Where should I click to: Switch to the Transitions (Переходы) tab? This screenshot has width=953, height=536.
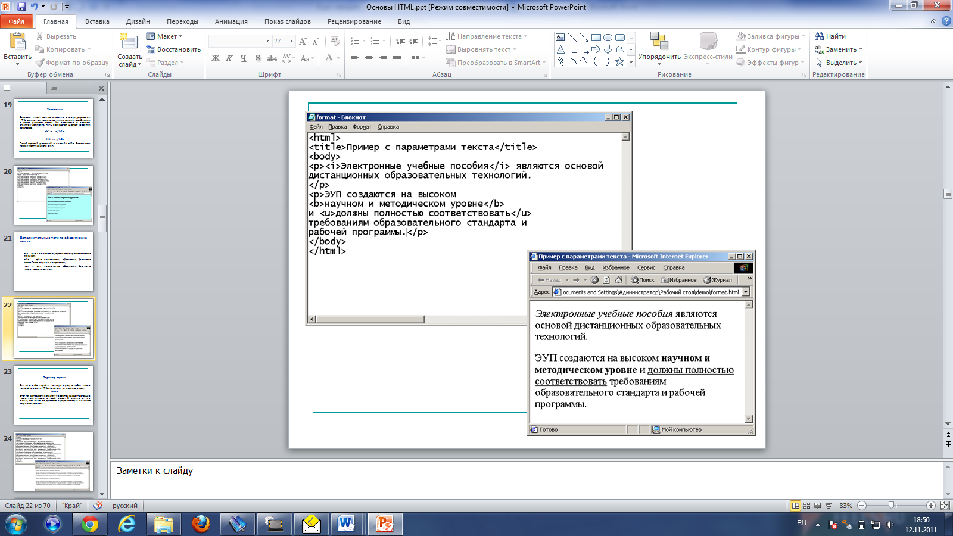pyautogui.click(x=182, y=21)
